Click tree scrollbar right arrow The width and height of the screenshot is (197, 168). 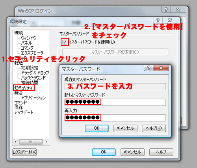click(46, 142)
